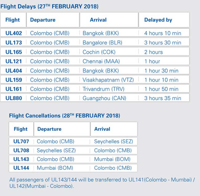Click cancelled flight UL707

(x=21, y=141)
